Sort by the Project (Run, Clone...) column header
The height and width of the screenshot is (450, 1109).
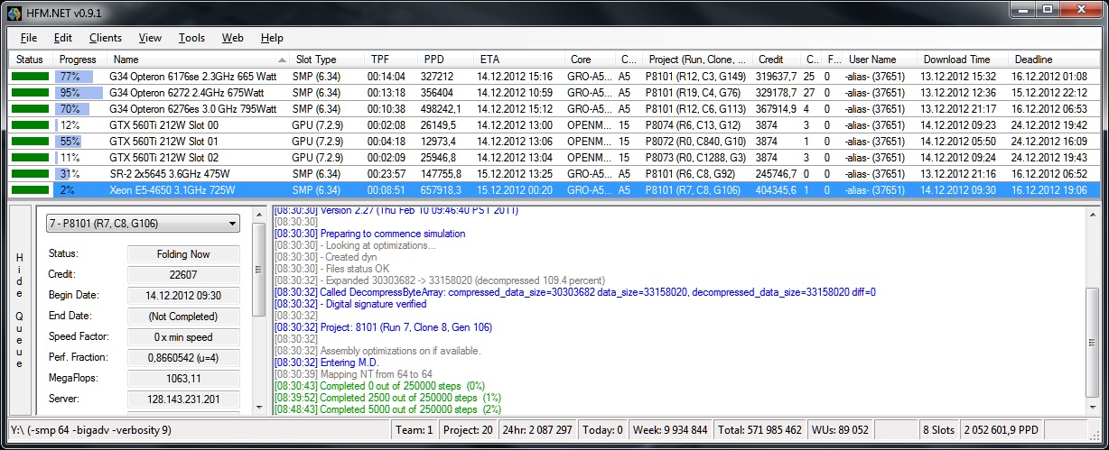697,60
